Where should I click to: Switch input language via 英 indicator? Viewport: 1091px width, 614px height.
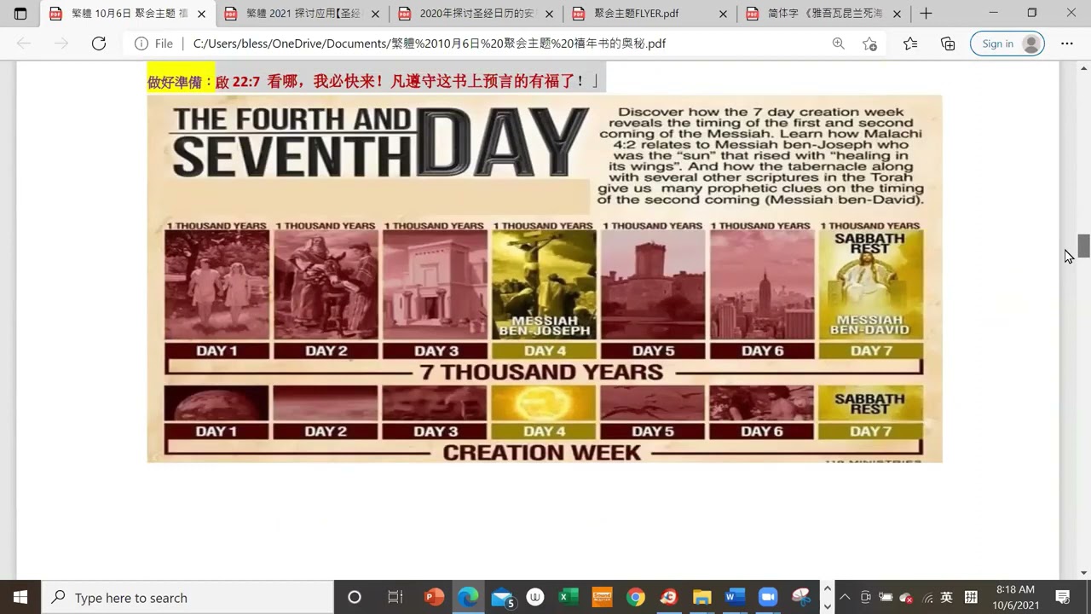[x=947, y=597]
